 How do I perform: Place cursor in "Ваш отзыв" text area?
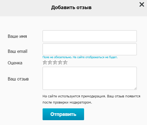pyautogui.click(x=90, y=78)
